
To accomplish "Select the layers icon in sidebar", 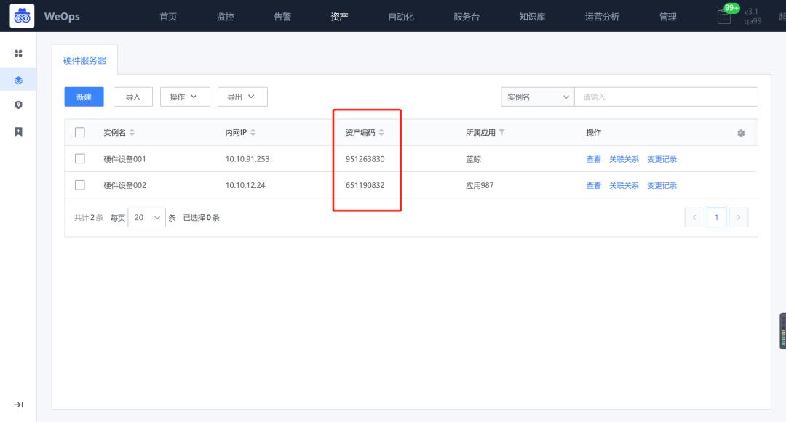I will [x=19, y=80].
